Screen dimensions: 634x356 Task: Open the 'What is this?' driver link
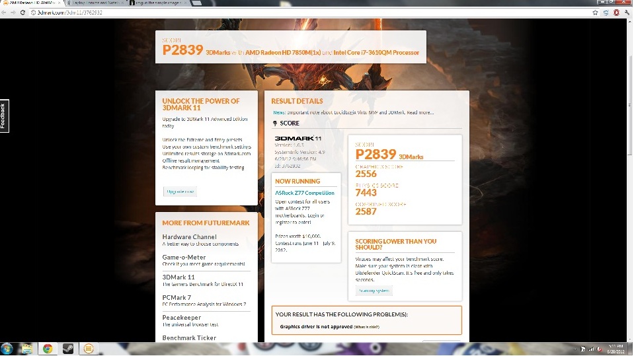[367, 327]
